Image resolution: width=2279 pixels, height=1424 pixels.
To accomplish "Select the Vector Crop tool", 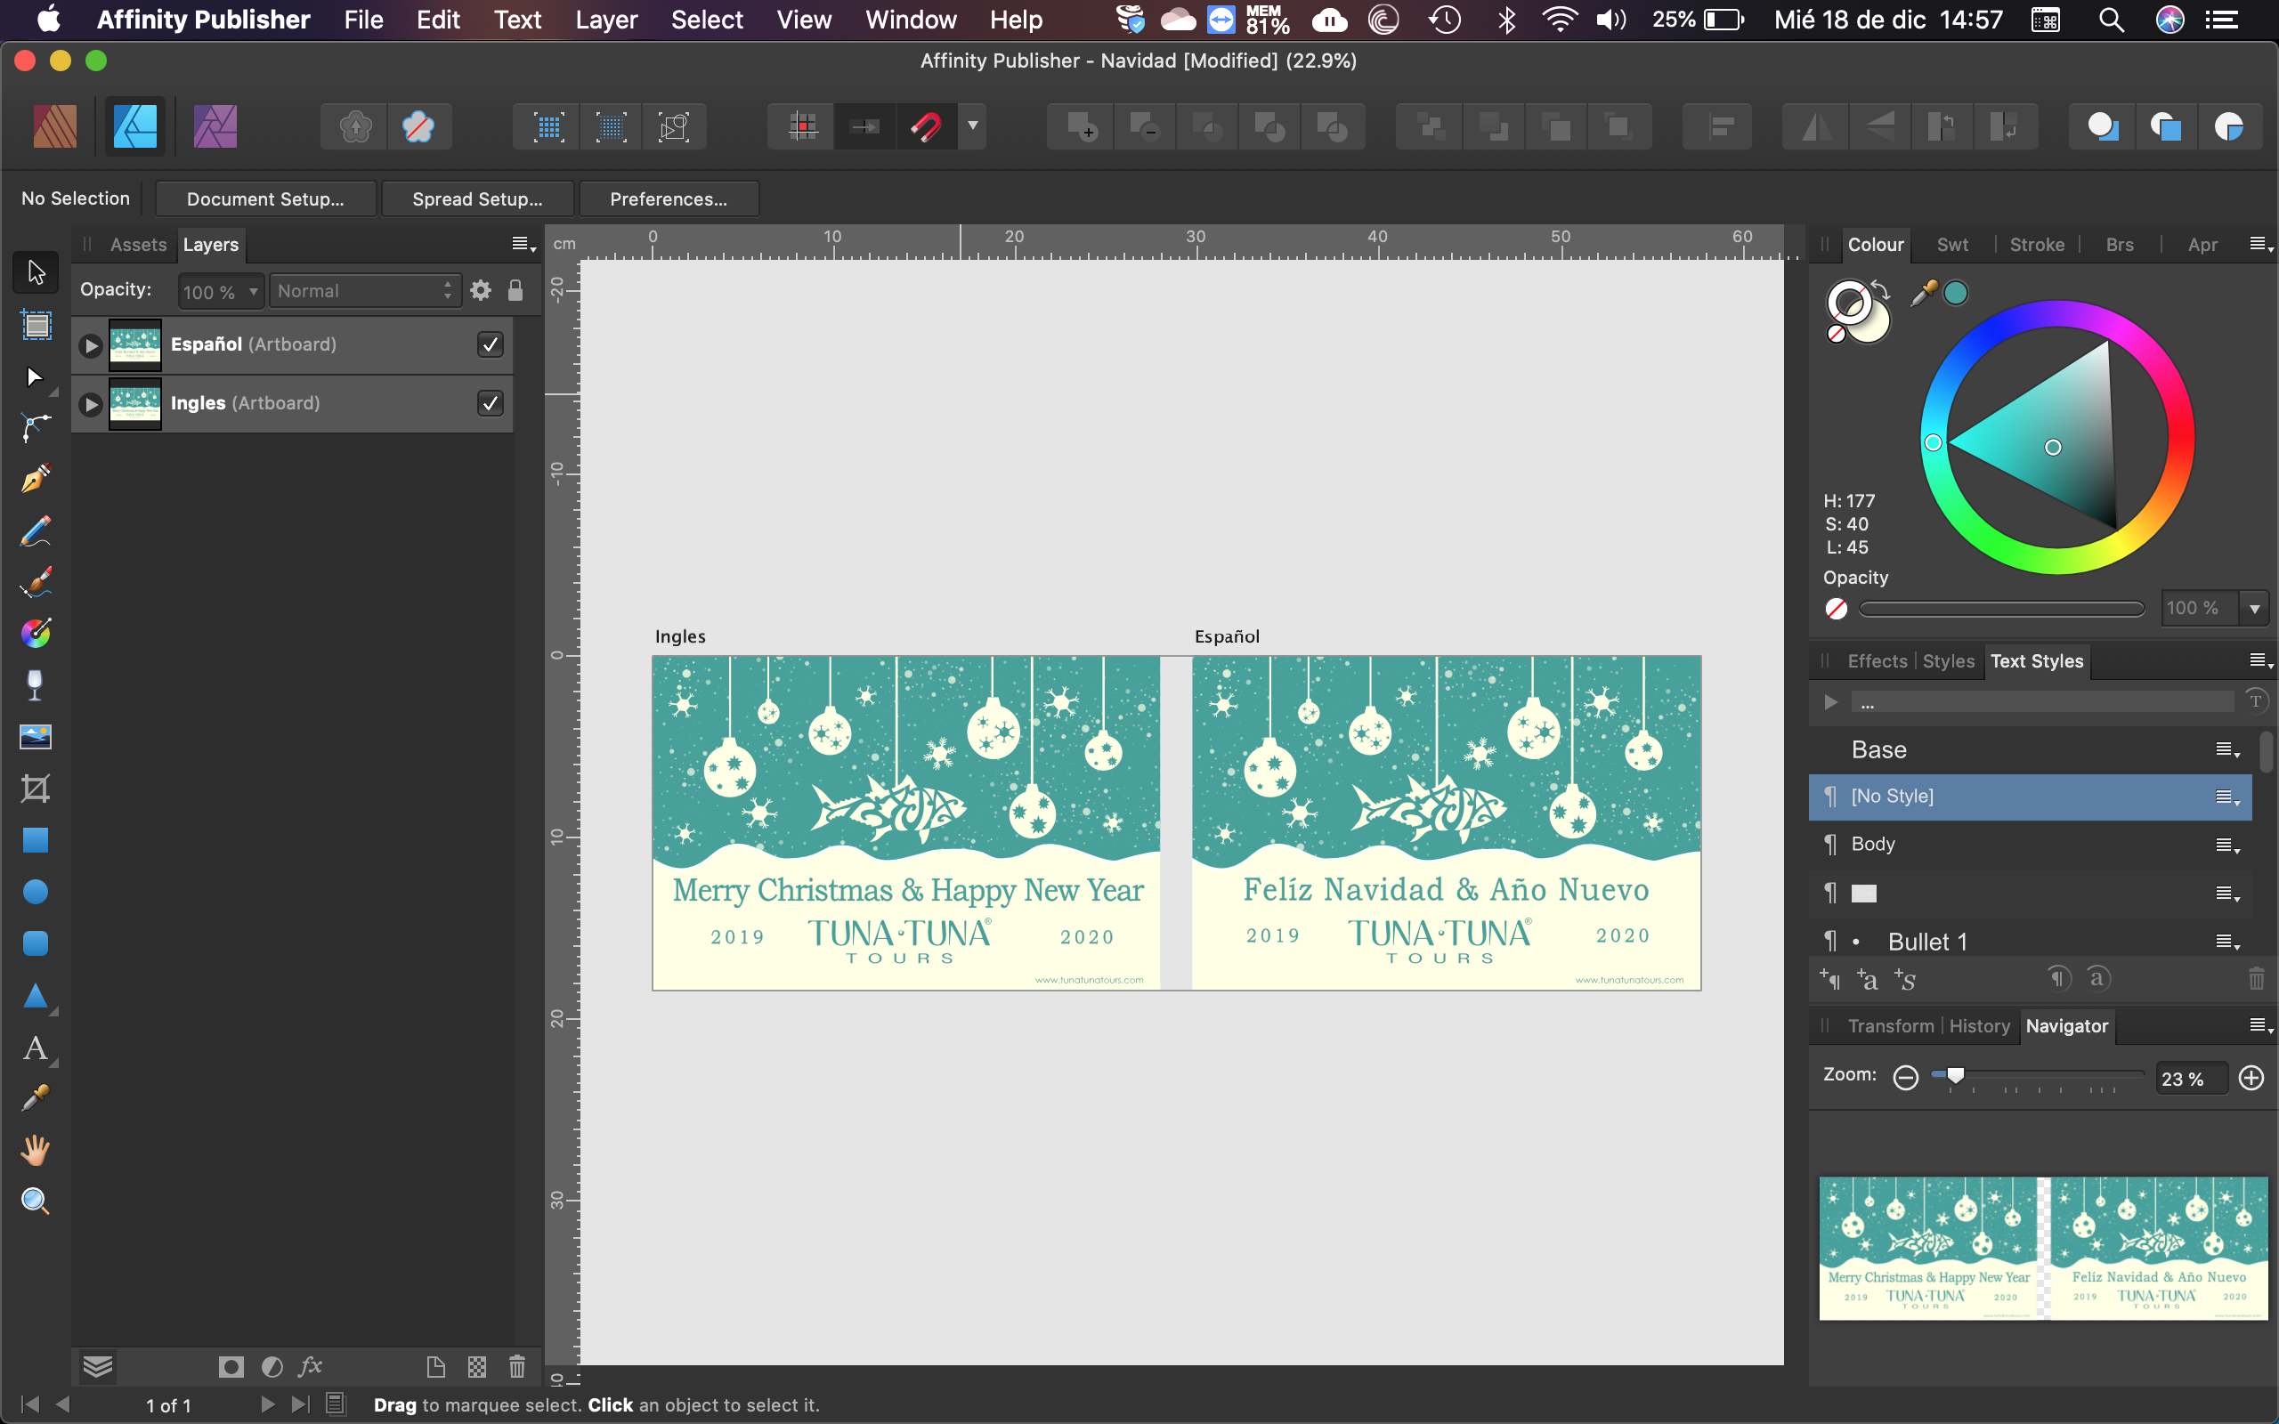I will coord(36,789).
